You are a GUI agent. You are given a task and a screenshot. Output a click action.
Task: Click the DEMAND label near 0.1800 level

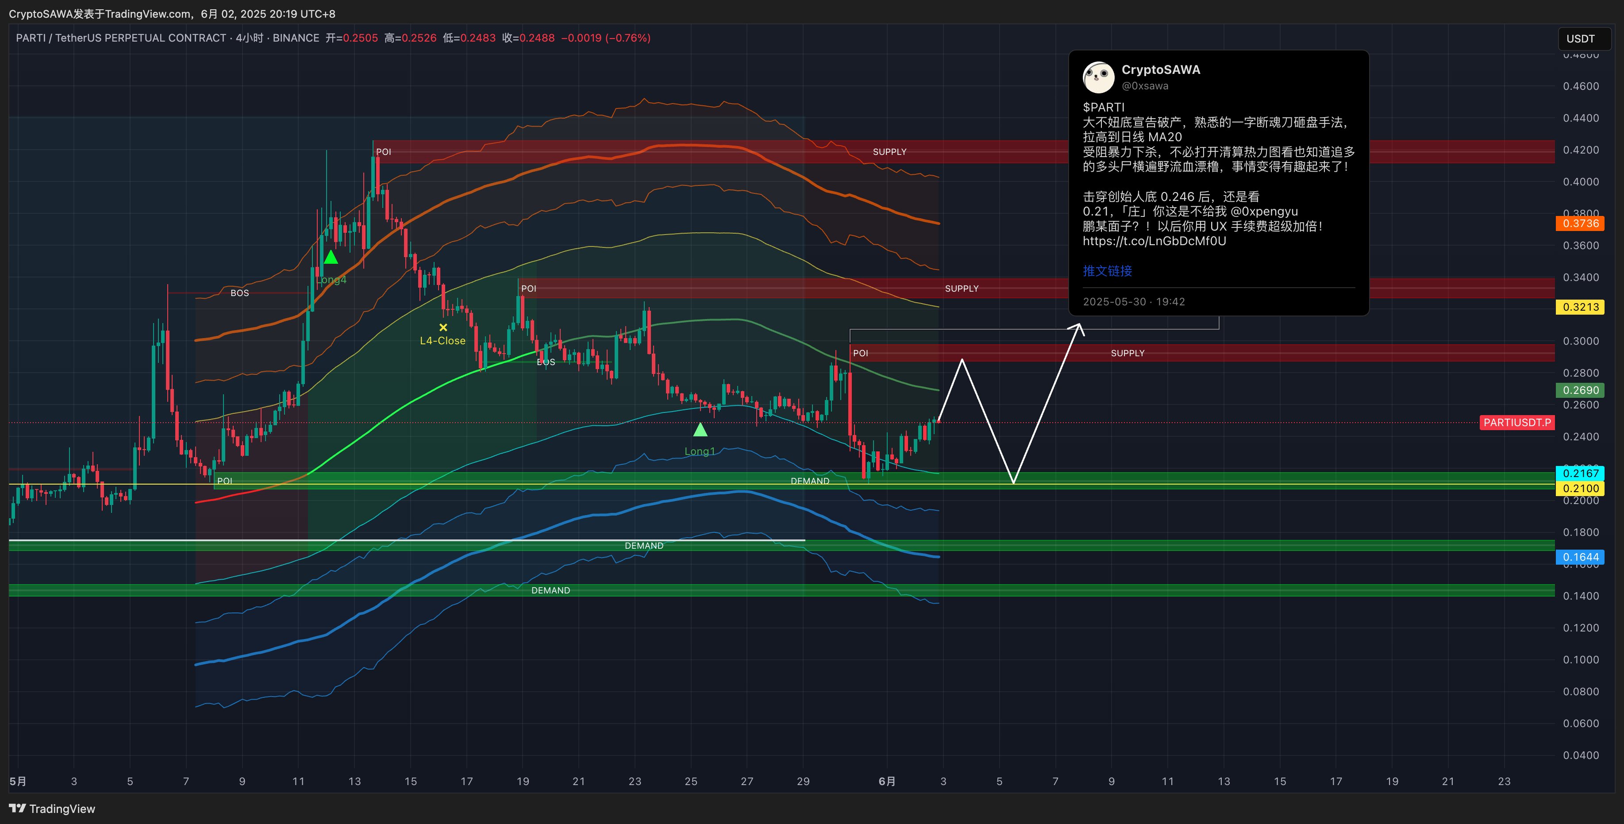click(x=644, y=546)
